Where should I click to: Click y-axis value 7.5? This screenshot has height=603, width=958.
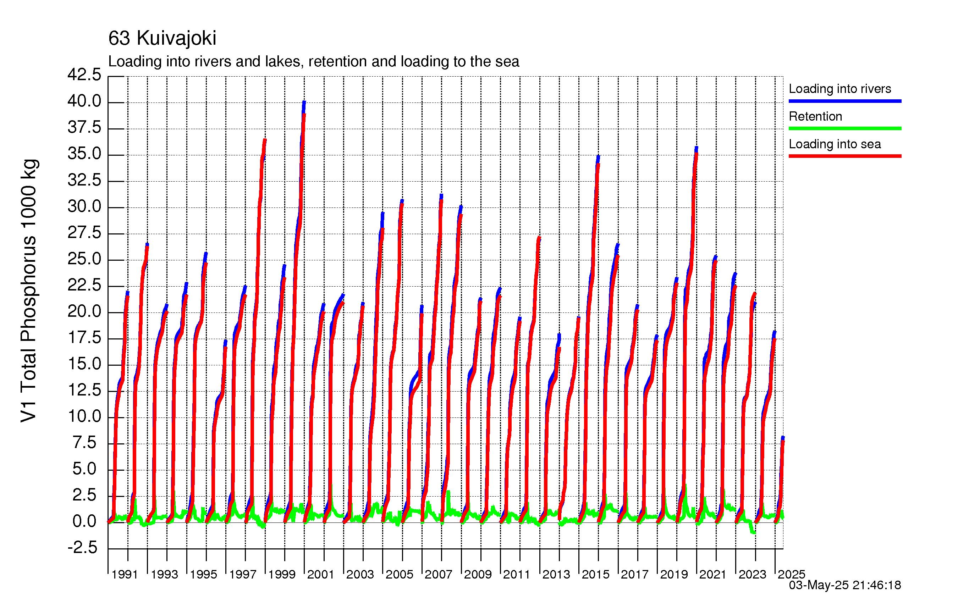(84, 443)
